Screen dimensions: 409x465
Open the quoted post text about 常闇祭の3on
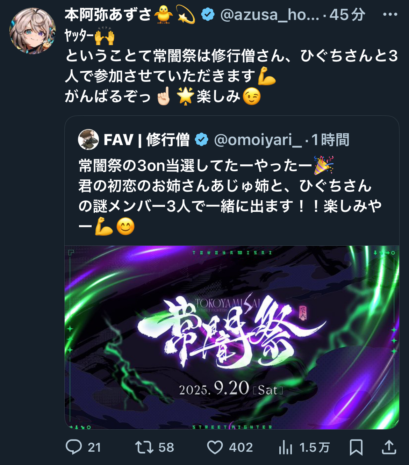click(230, 196)
